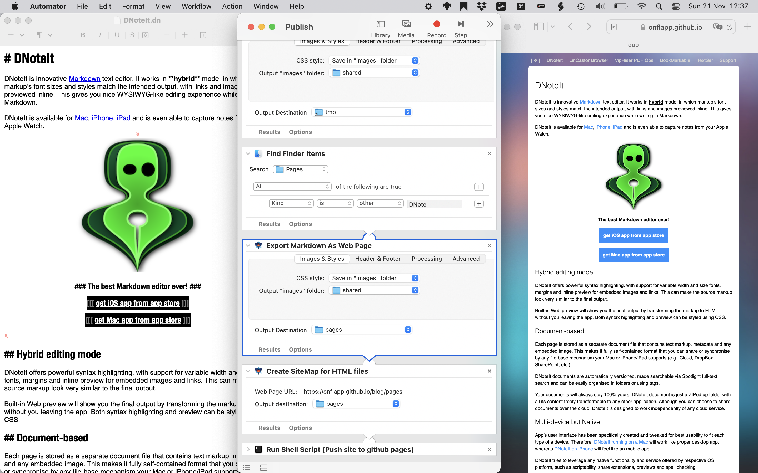Click the plus icon beside the boxed 1
758x473 pixels.
point(185,35)
